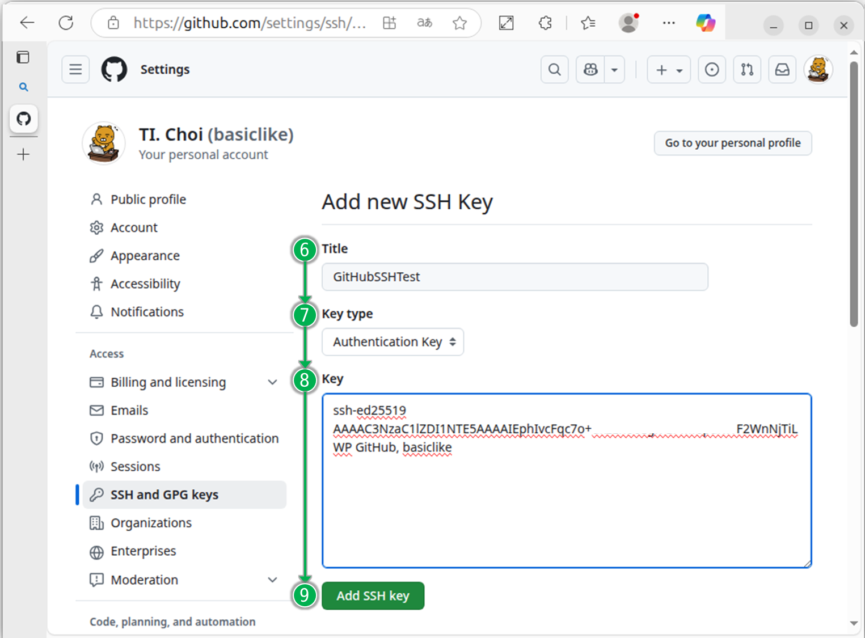Open the browser settings and more menu

(669, 23)
